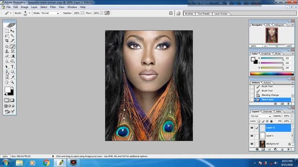Select the Move tool
Viewport: 298px width, 167px height.
coord(13,31)
